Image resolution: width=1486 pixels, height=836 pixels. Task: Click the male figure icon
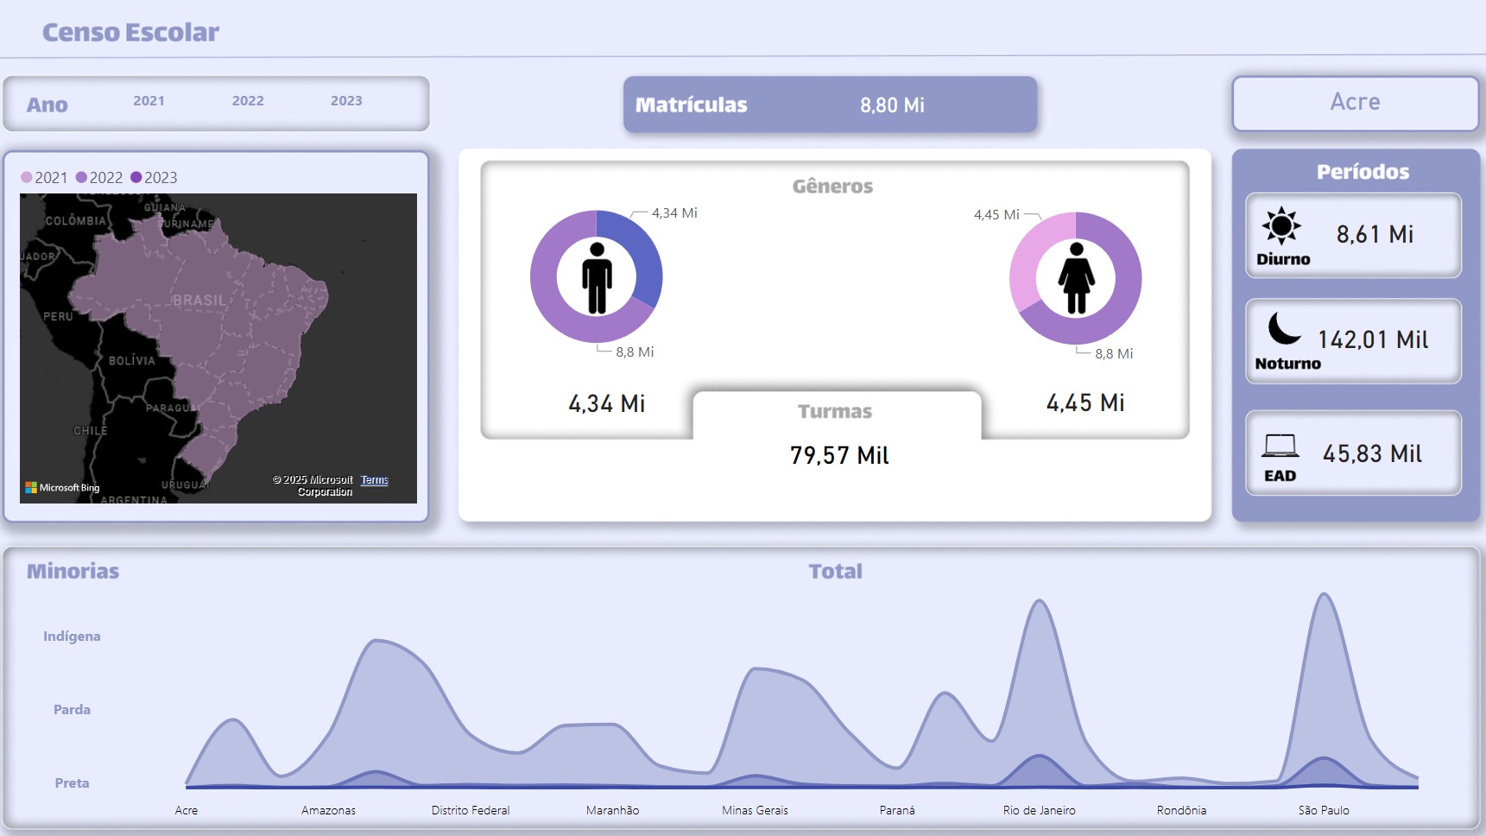coord(597,277)
